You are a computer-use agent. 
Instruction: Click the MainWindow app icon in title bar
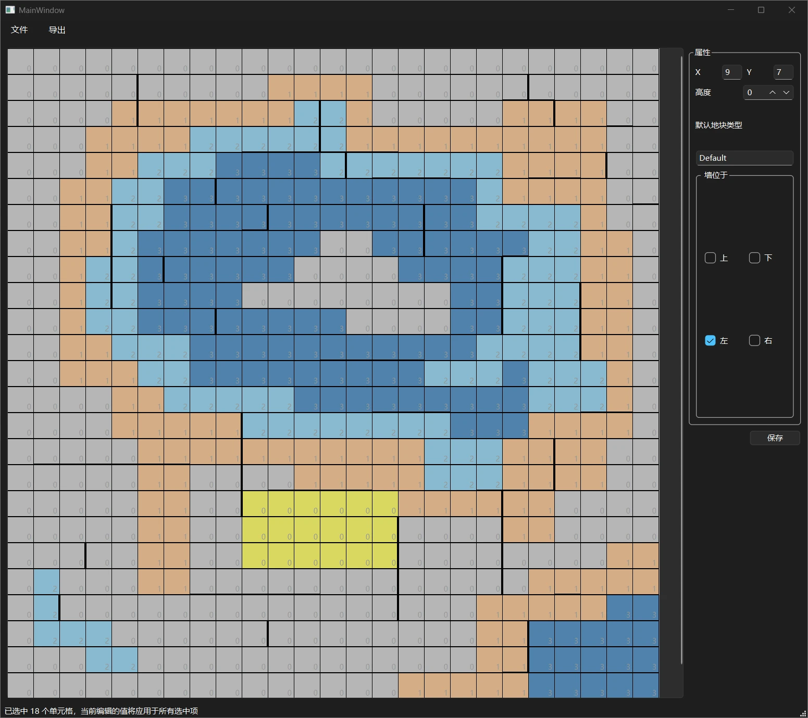click(x=10, y=10)
